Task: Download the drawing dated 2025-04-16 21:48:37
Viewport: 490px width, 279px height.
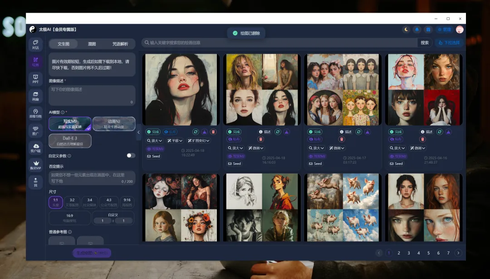Action: 448,132
